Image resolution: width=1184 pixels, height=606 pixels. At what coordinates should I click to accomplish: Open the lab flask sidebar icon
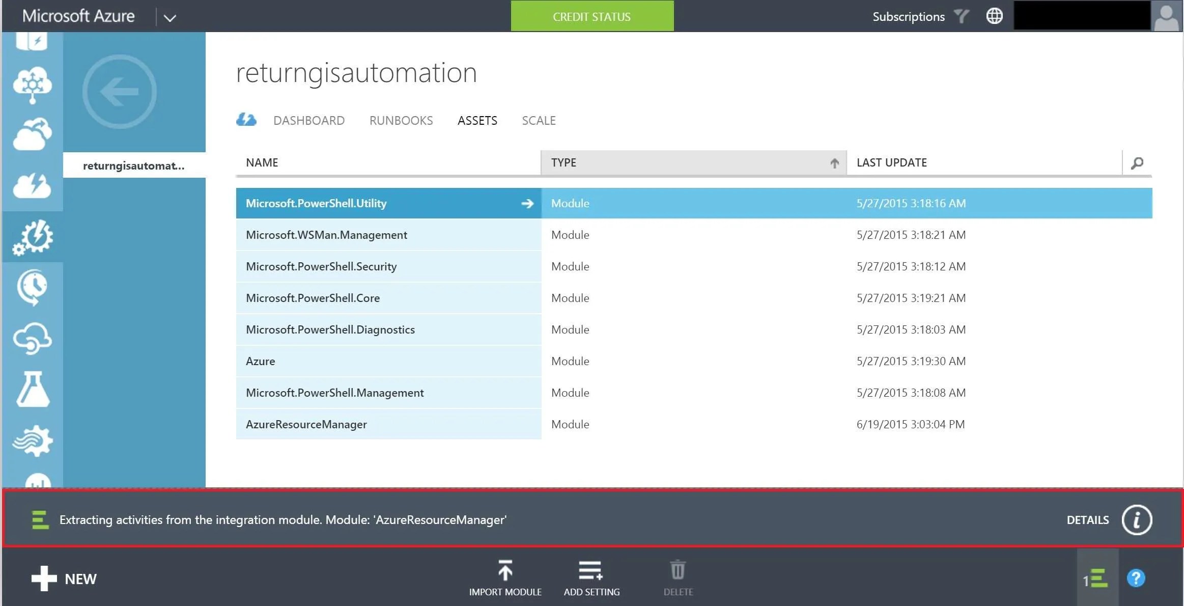pos(33,389)
